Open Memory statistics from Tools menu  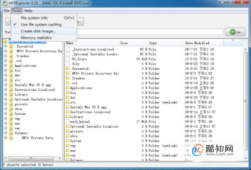(44, 38)
